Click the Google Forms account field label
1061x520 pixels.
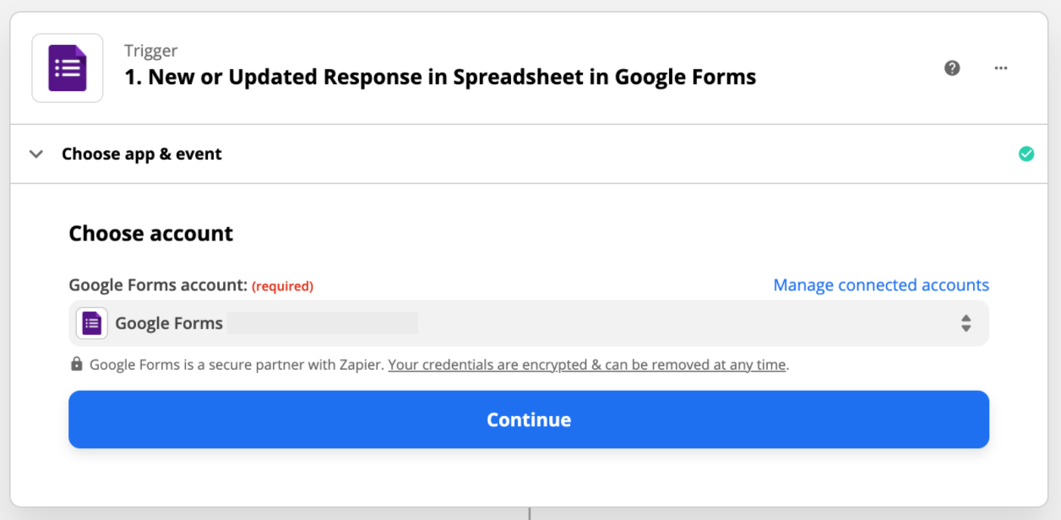158,285
